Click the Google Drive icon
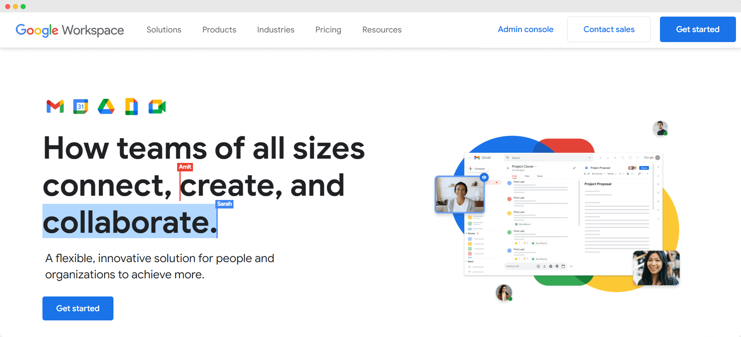This screenshot has width=741, height=337. [106, 107]
